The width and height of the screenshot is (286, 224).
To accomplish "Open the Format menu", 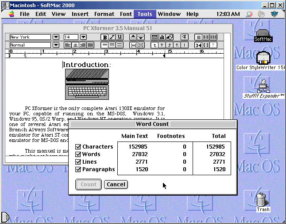I will pyautogui.click(x=104, y=14).
